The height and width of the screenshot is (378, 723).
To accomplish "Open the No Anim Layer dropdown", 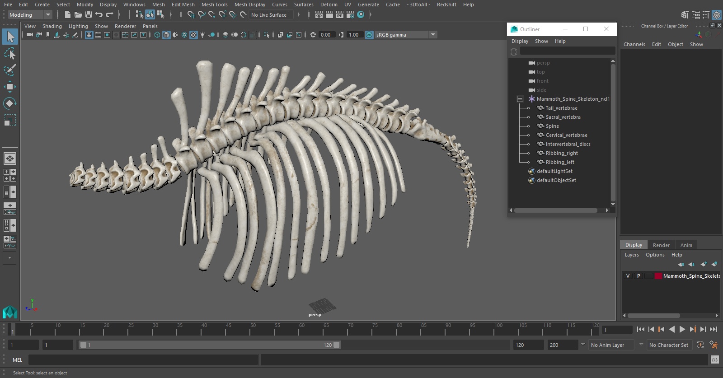I will [x=611, y=345].
